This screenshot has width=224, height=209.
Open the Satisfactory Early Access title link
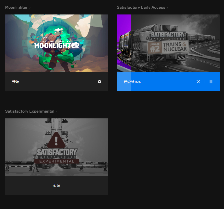tap(141, 8)
